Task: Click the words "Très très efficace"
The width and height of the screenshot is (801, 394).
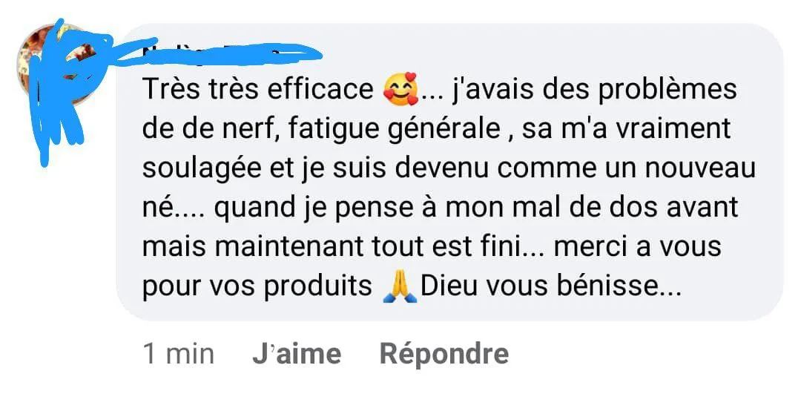Action: [258, 89]
